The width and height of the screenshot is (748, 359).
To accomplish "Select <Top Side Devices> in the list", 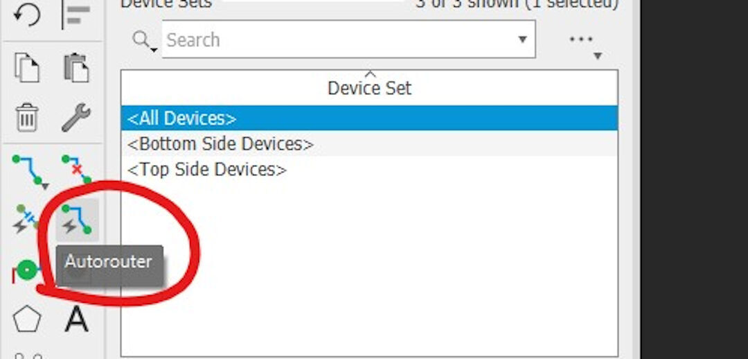I will click(x=206, y=170).
